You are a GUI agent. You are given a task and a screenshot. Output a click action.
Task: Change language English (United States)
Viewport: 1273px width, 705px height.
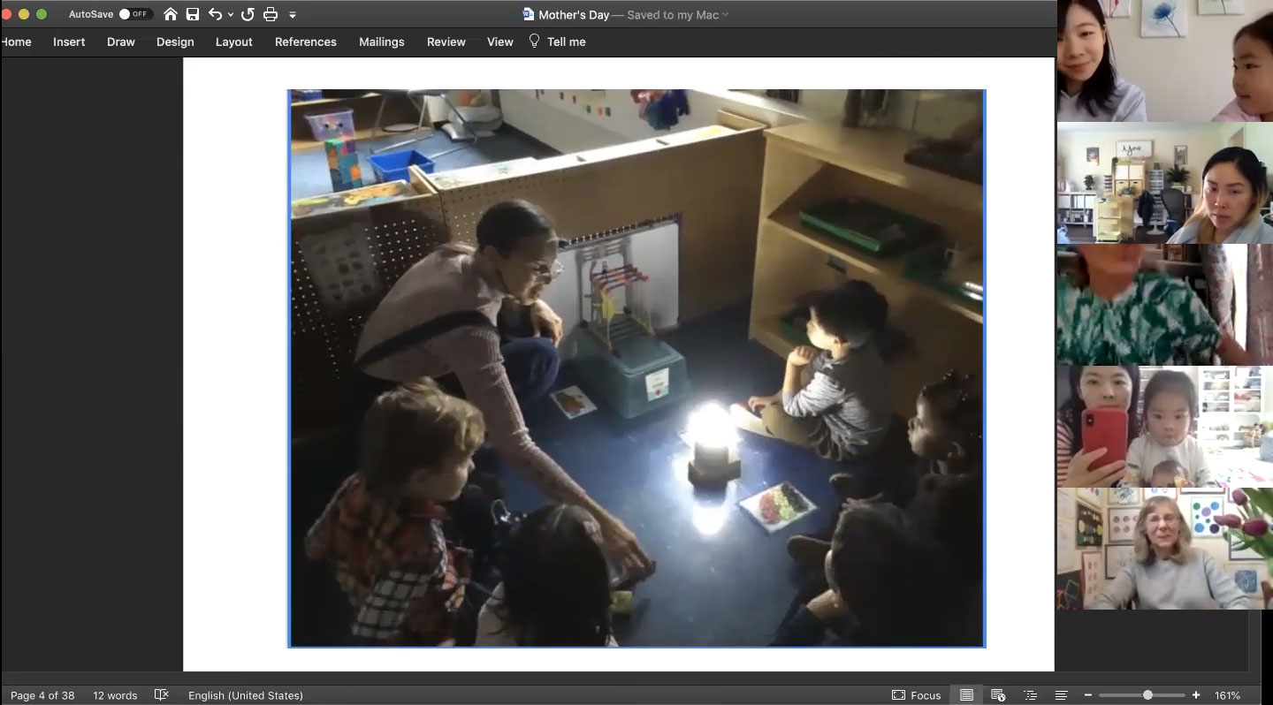point(246,695)
